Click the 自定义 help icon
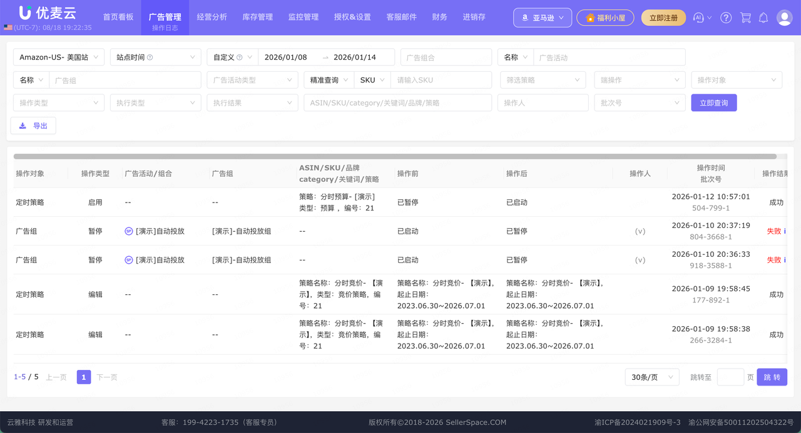The width and height of the screenshot is (801, 433). (240, 57)
